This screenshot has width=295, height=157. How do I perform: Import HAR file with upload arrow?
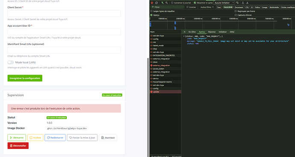(243, 3)
